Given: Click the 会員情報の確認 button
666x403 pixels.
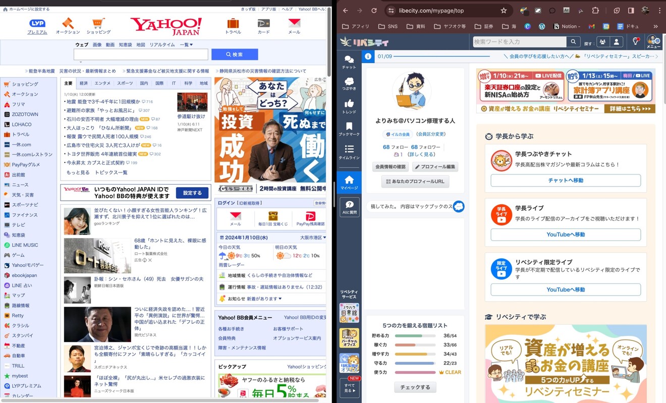Looking at the screenshot, I should click(x=391, y=167).
